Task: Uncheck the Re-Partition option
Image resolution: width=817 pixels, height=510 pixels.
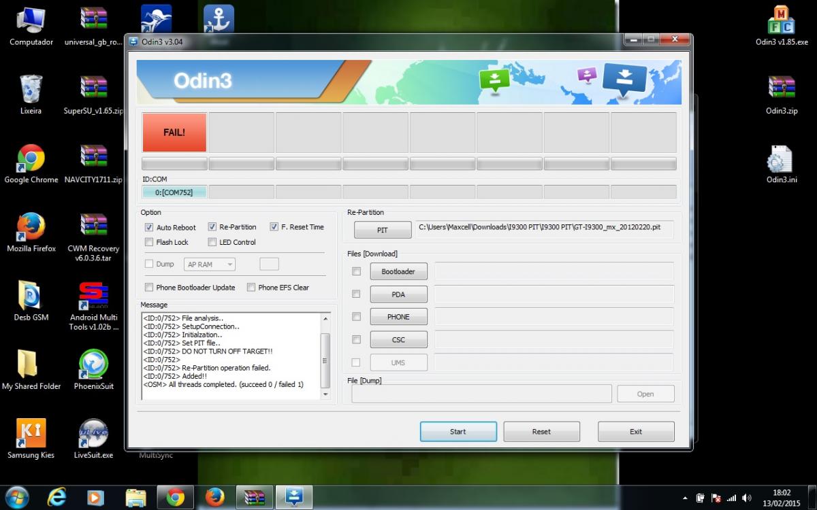Action: tap(212, 227)
